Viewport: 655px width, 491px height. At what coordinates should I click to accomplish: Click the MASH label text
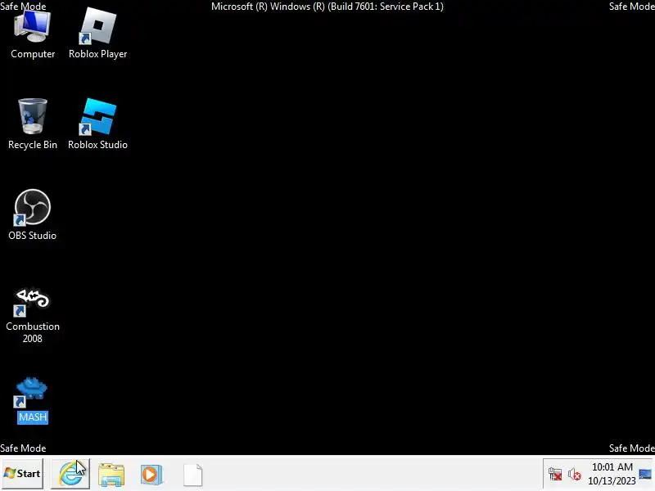33,417
